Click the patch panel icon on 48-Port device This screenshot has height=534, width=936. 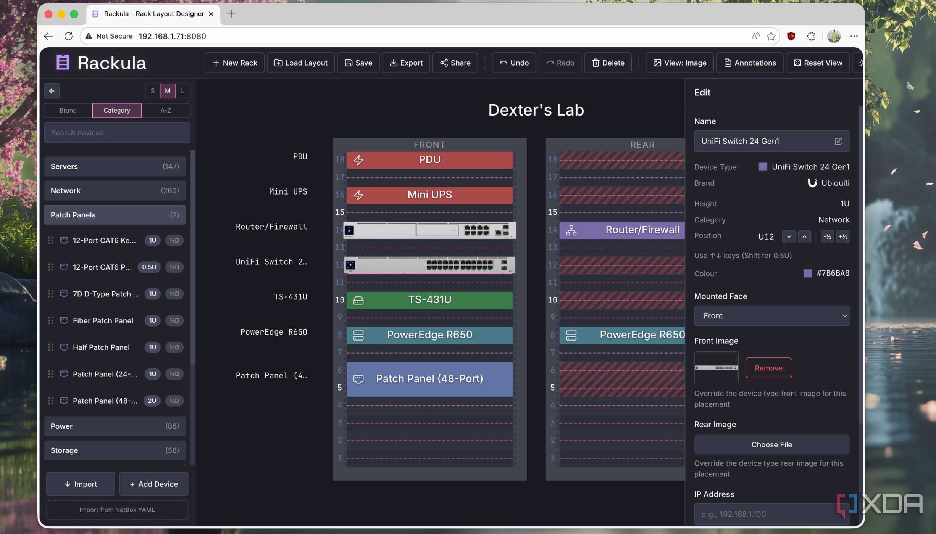(358, 379)
